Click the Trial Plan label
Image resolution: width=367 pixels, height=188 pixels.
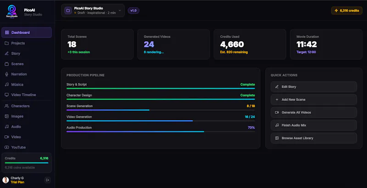point(17,182)
